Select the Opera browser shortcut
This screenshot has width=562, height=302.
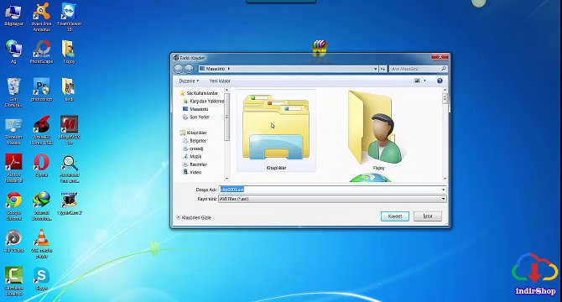(x=42, y=165)
